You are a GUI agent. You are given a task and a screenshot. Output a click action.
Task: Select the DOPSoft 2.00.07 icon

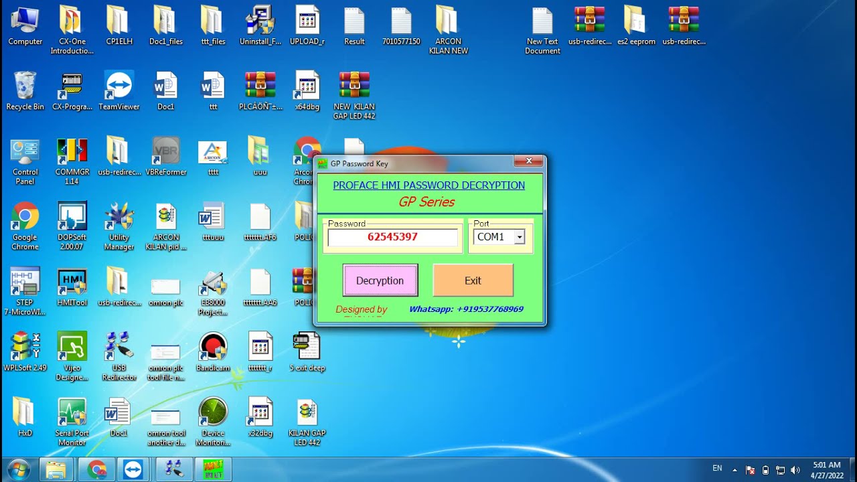coord(72,226)
